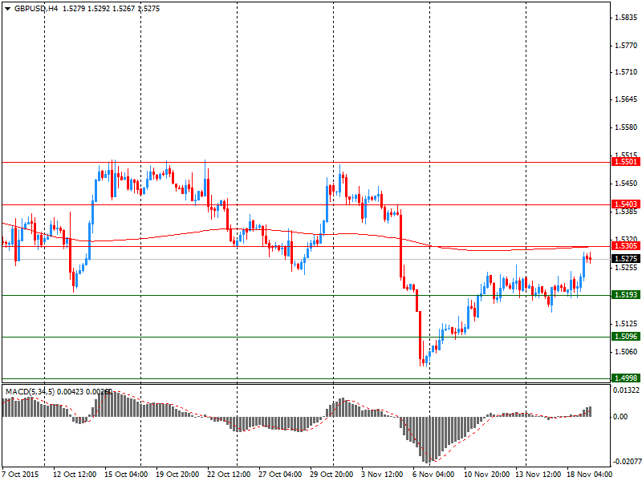Open the GBPUSD chart dropdown triangle
Screen dimensions: 642x481
pos(8,9)
